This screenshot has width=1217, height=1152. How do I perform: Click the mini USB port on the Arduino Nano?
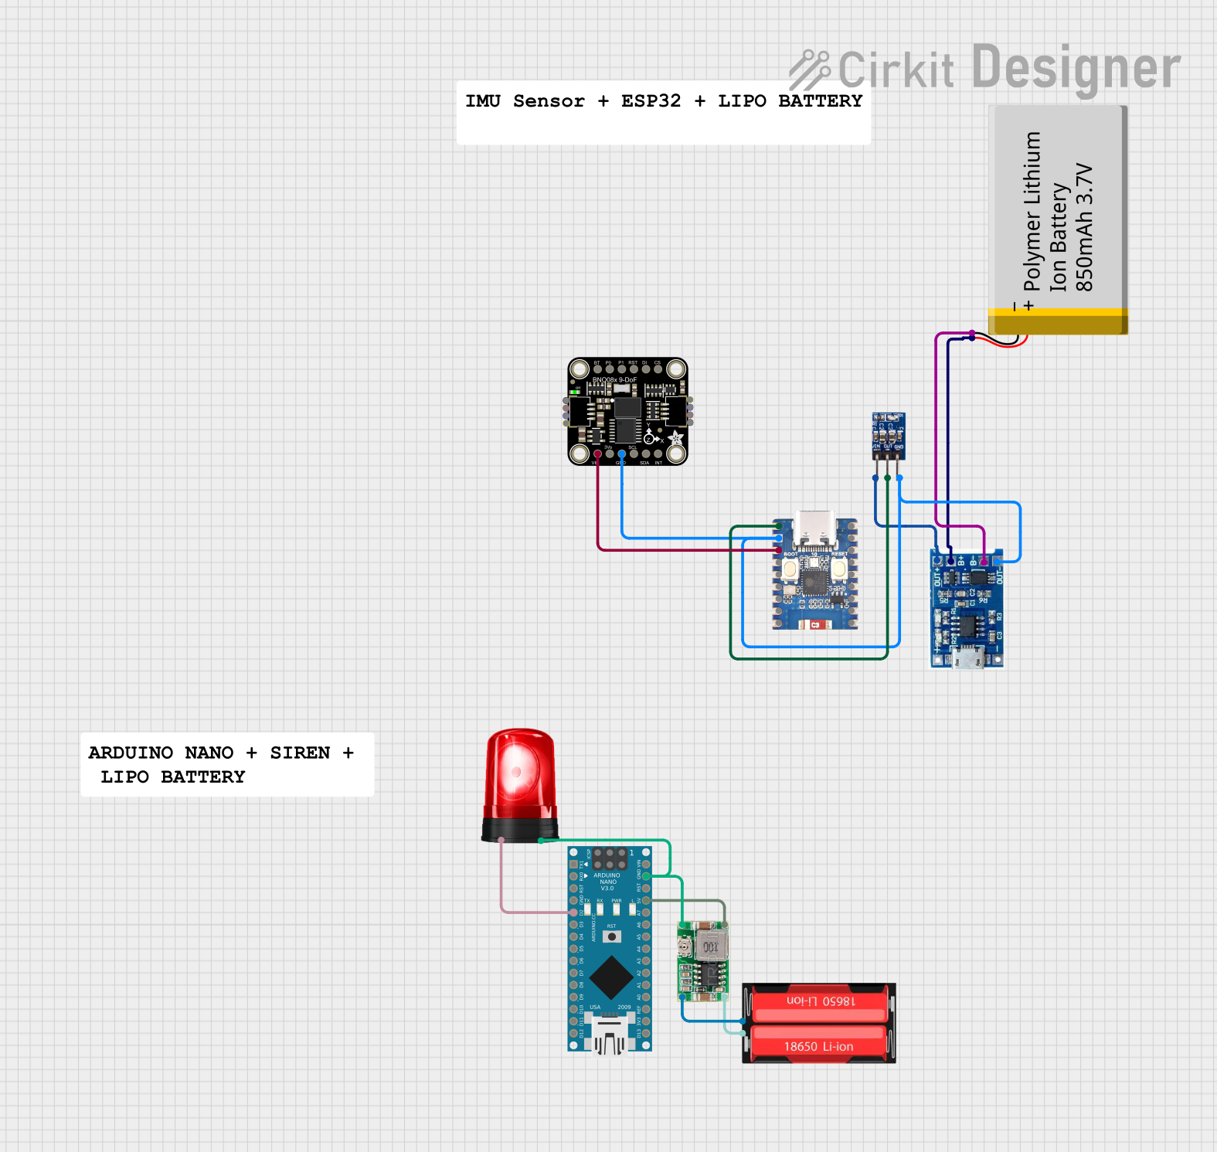click(x=610, y=1035)
